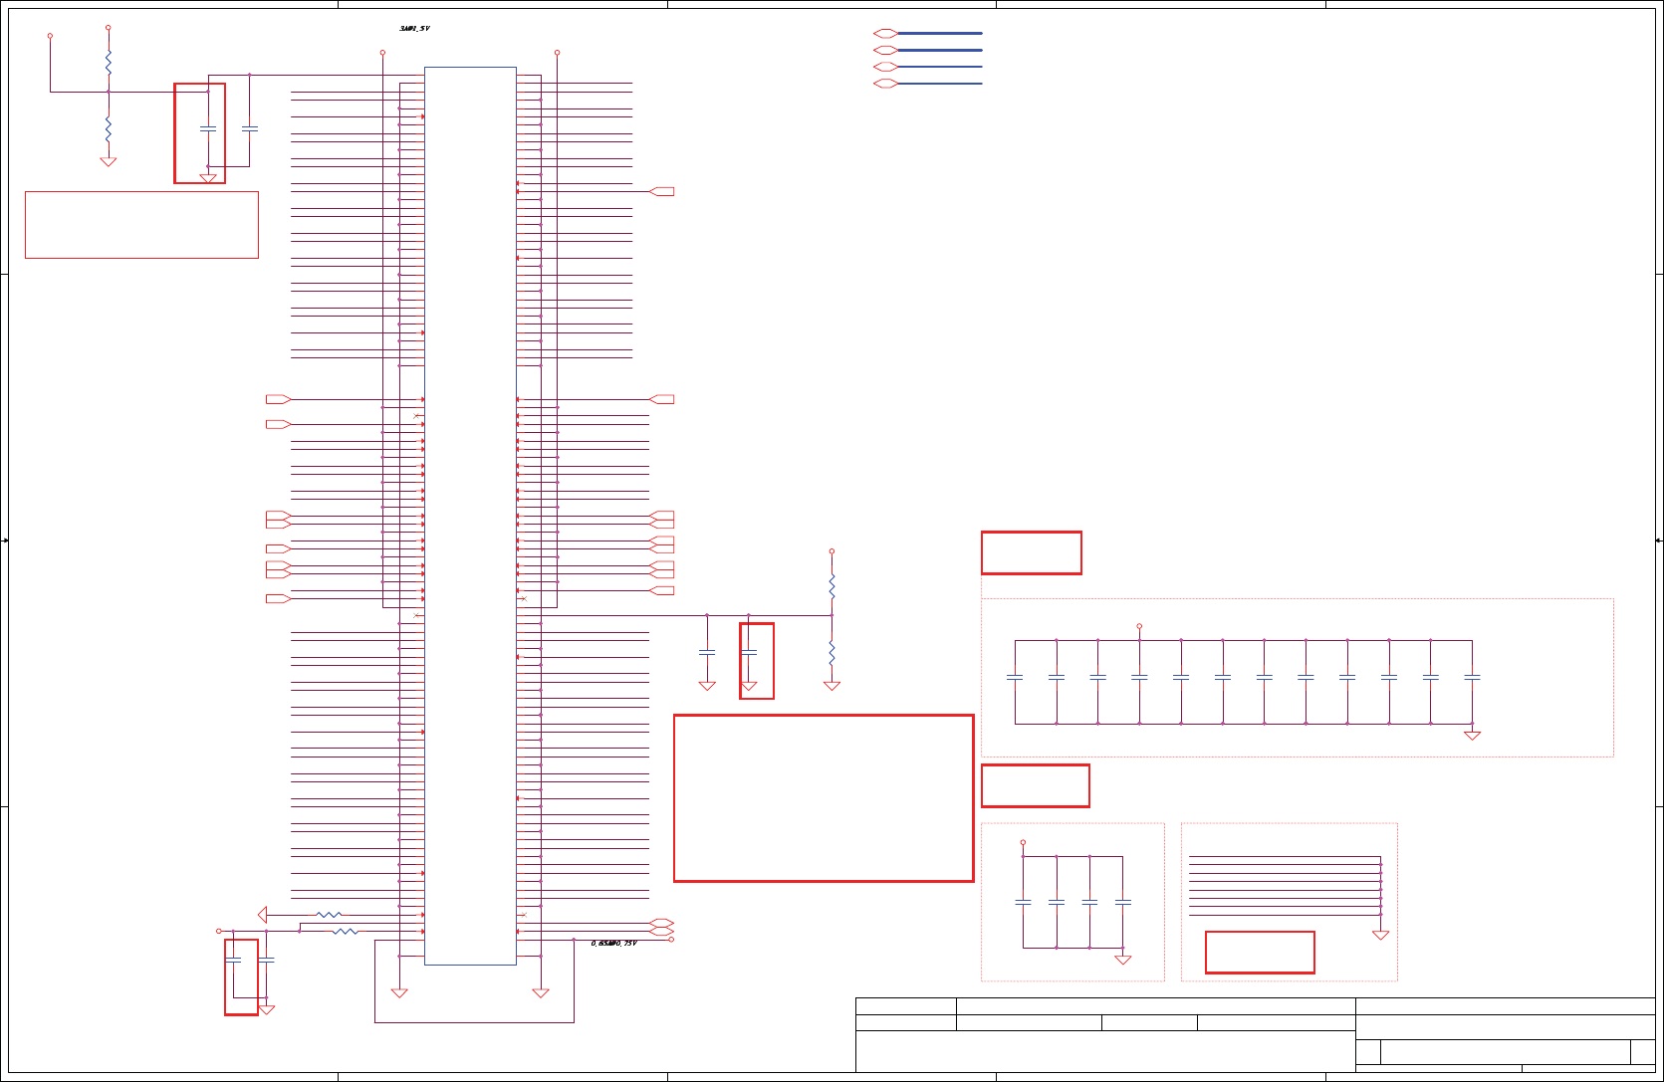Click the power terminal above the four-capacitor group
The height and width of the screenshot is (1082, 1664).
tap(1023, 842)
